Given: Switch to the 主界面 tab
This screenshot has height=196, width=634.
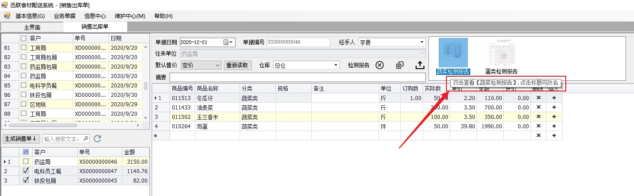Looking at the screenshot, I should [x=32, y=27].
